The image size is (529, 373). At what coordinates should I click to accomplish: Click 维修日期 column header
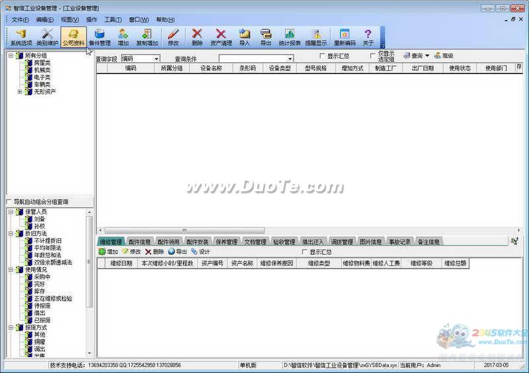pyautogui.click(x=121, y=263)
